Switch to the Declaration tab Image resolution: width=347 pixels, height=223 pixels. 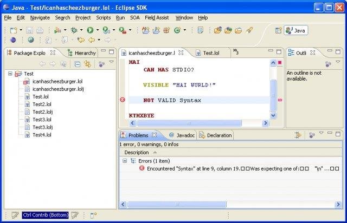(x=215, y=135)
